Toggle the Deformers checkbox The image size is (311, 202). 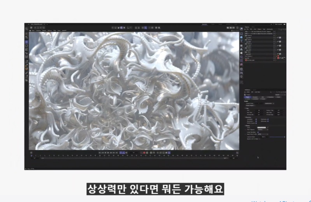tap(268, 121)
